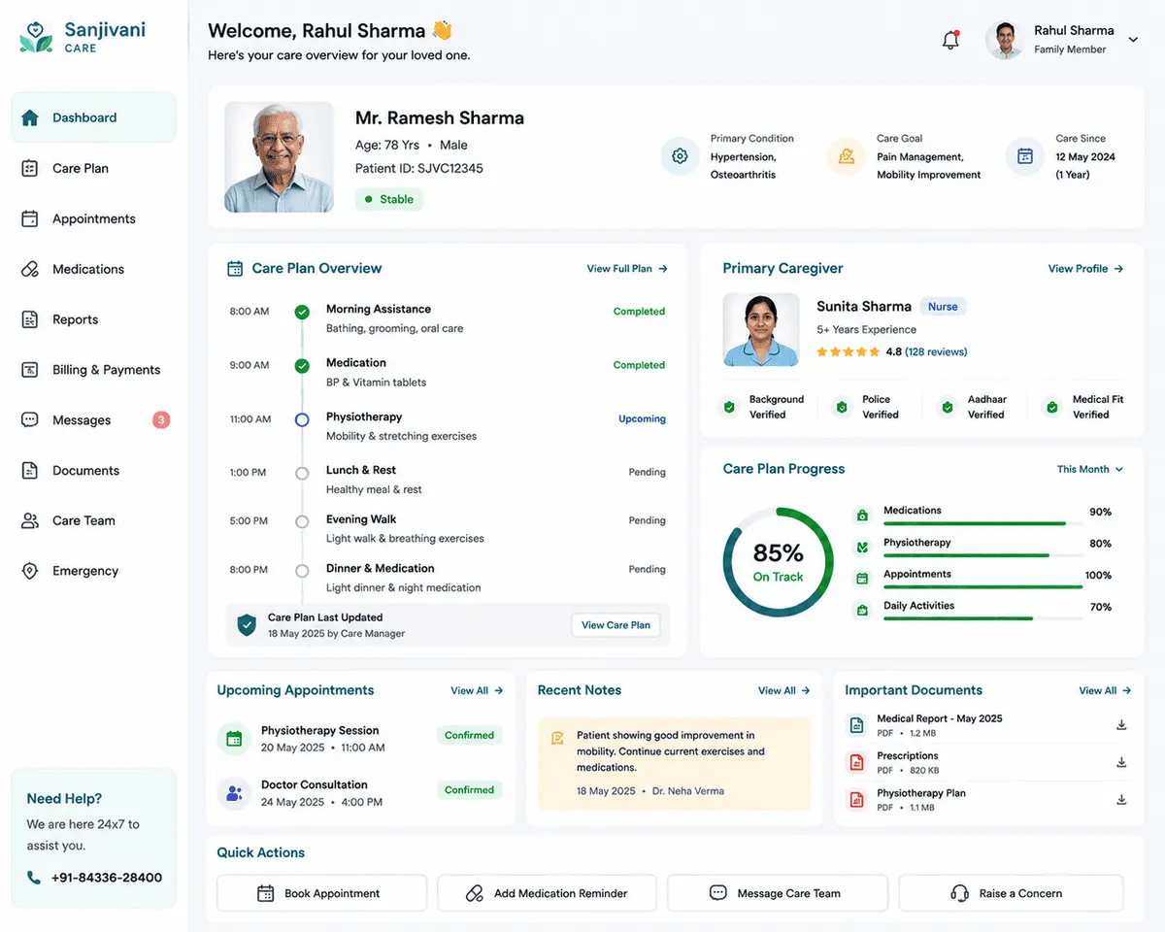Viewport: 1165px width, 932px height.
Task: Open View All for Recent Notes
Action: click(x=783, y=691)
